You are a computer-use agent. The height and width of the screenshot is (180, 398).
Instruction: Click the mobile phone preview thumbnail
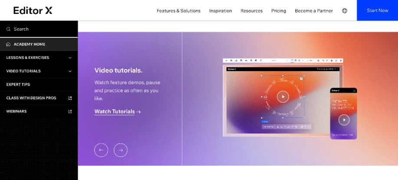(343, 114)
